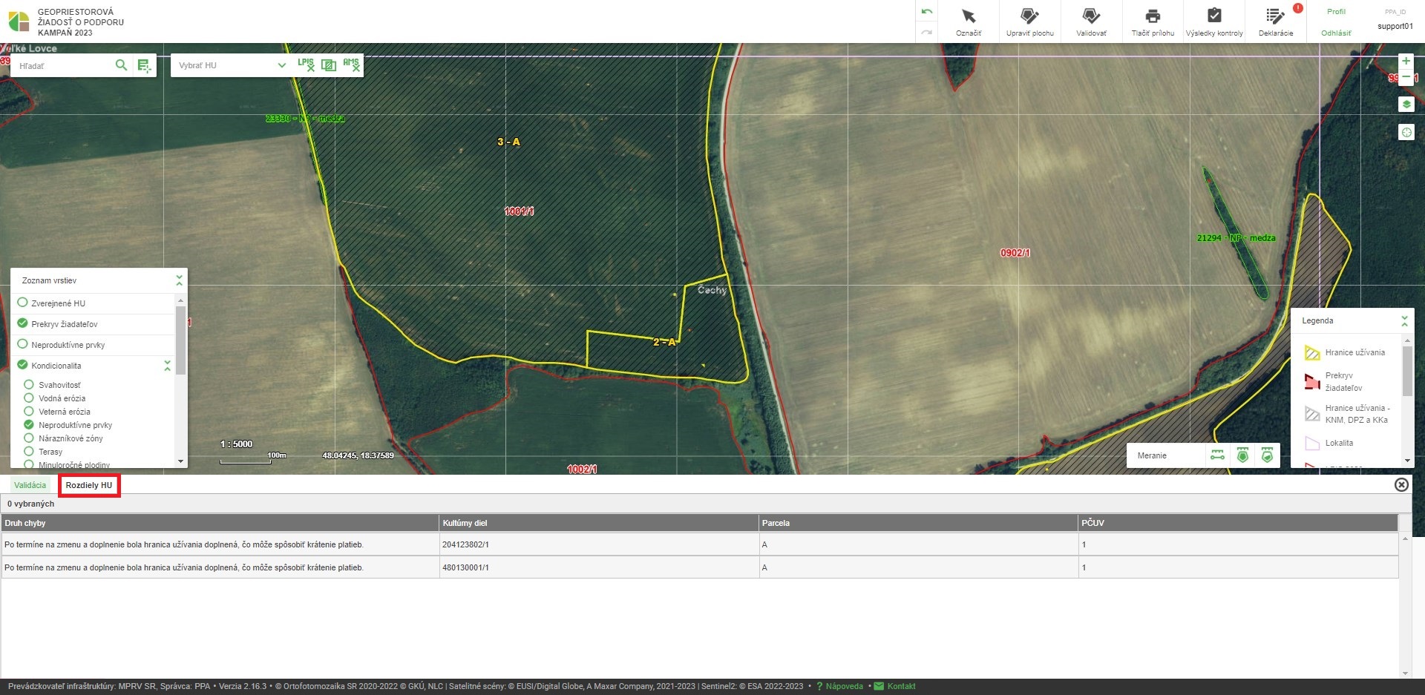
Task: Enable the Veterná erózia sublayer
Action: 29,411
